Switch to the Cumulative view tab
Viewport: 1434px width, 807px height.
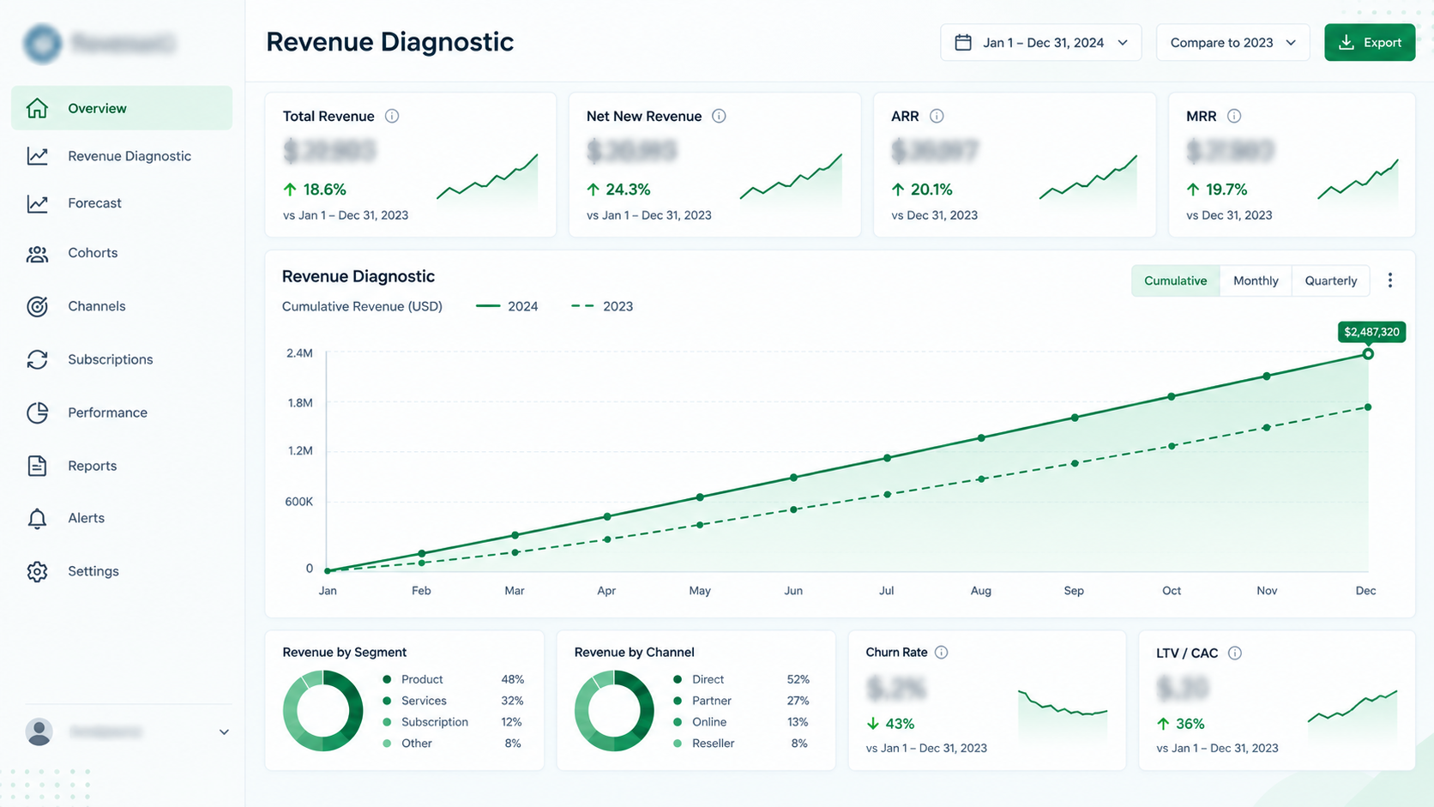[1175, 280]
